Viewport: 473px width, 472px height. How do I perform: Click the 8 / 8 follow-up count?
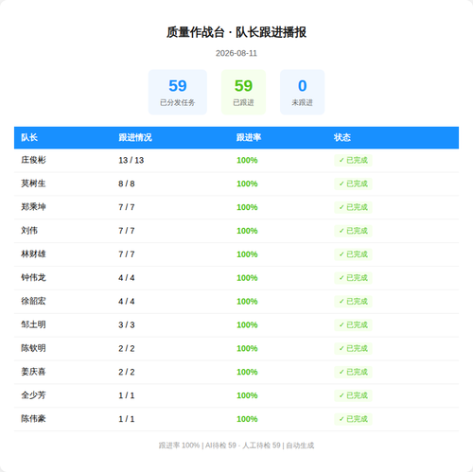coord(127,184)
